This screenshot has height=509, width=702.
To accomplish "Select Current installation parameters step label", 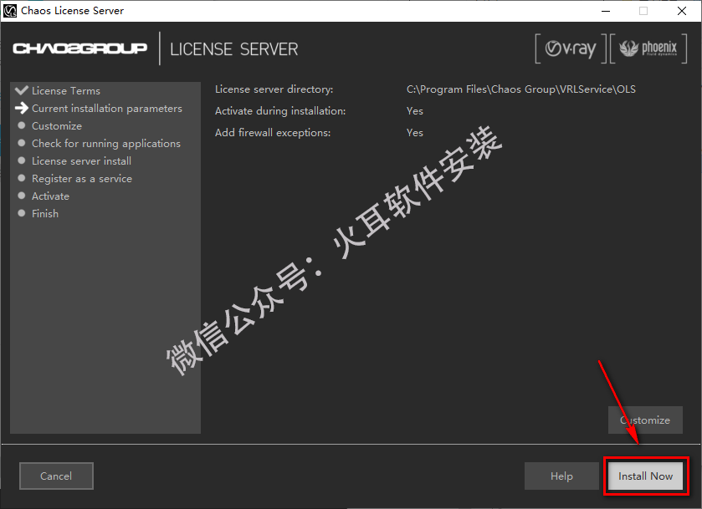I will [106, 109].
